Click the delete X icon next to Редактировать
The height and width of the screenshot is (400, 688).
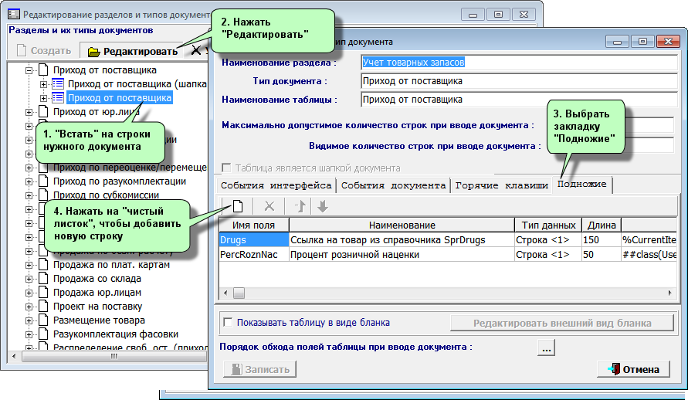pyautogui.click(x=196, y=51)
